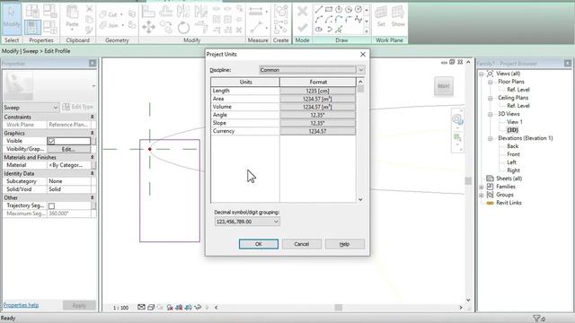This screenshot has height=323, width=575.
Task: Select the Move tool with four arrows
Action: pyautogui.click(x=148, y=27)
